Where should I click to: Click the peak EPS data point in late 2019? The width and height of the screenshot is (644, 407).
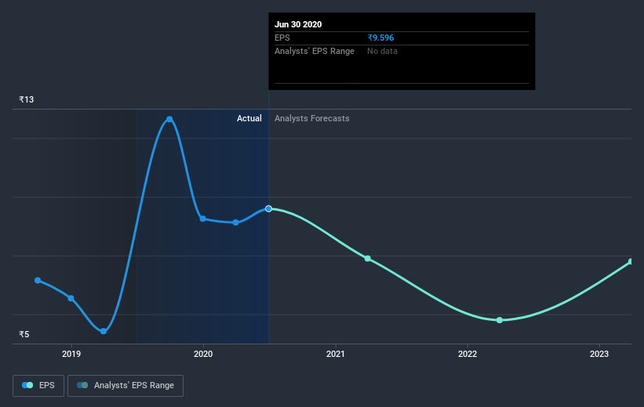coord(169,119)
